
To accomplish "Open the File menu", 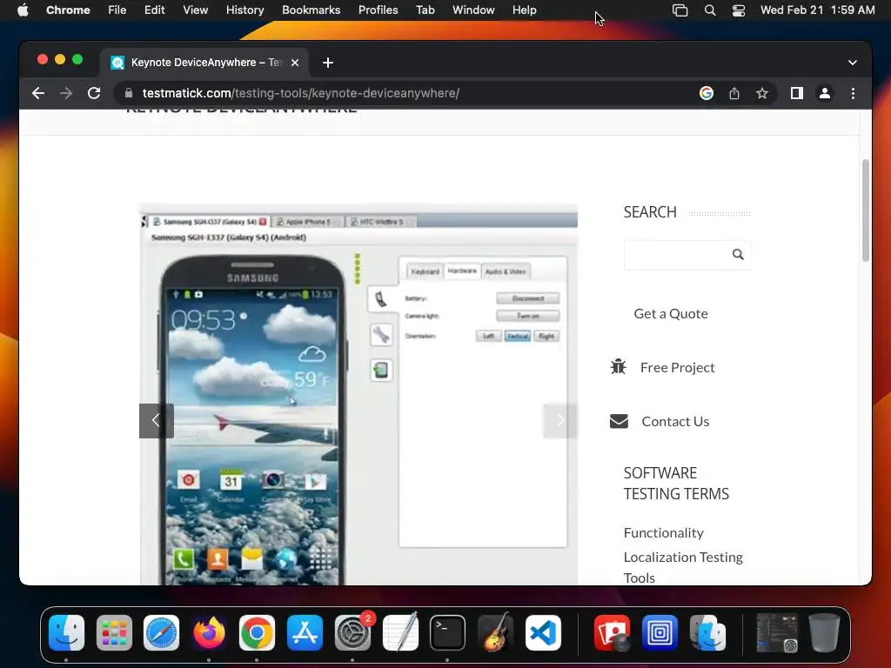I will pyautogui.click(x=117, y=10).
